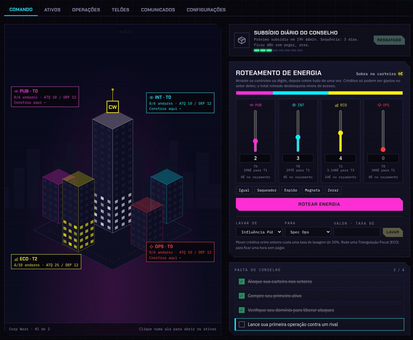Image resolution: width=413 pixels, height=340 pixels.
Task: Click the VALOR amount input field
Action: pyautogui.click(x=357, y=232)
